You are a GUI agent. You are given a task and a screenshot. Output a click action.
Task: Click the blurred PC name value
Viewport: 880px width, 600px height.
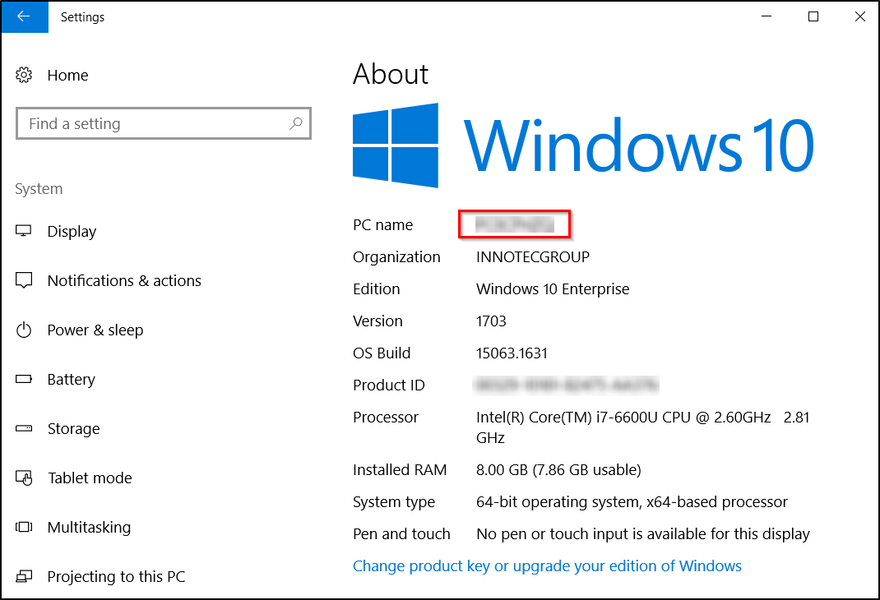click(x=515, y=224)
